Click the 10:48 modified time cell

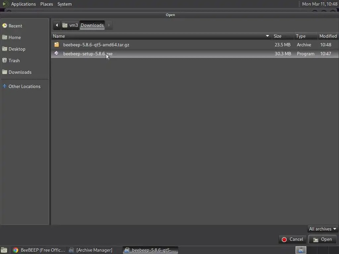pos(326,45)
